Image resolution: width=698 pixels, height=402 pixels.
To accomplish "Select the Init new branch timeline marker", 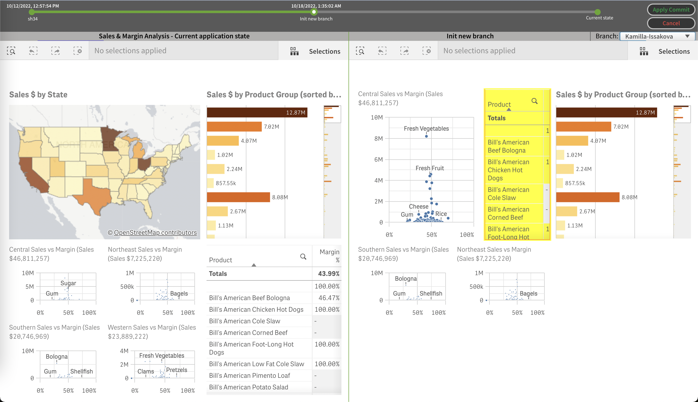I will pos(314,12).
